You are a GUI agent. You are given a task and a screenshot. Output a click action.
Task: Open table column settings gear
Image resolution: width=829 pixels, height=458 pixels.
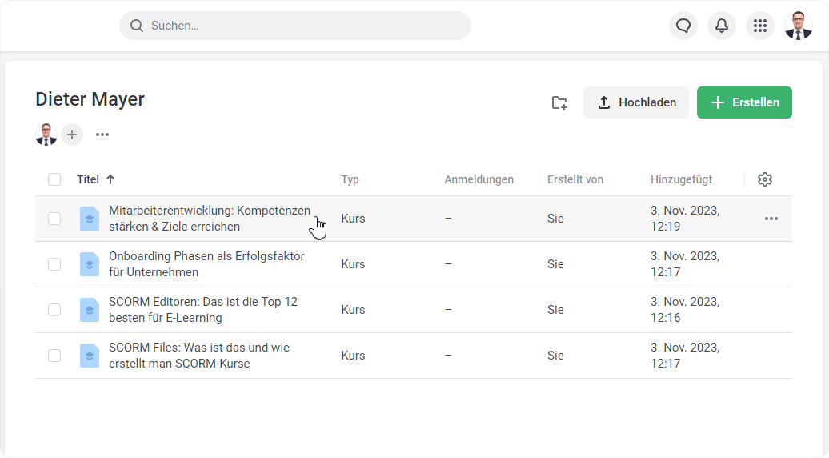(x=764, y=179)
